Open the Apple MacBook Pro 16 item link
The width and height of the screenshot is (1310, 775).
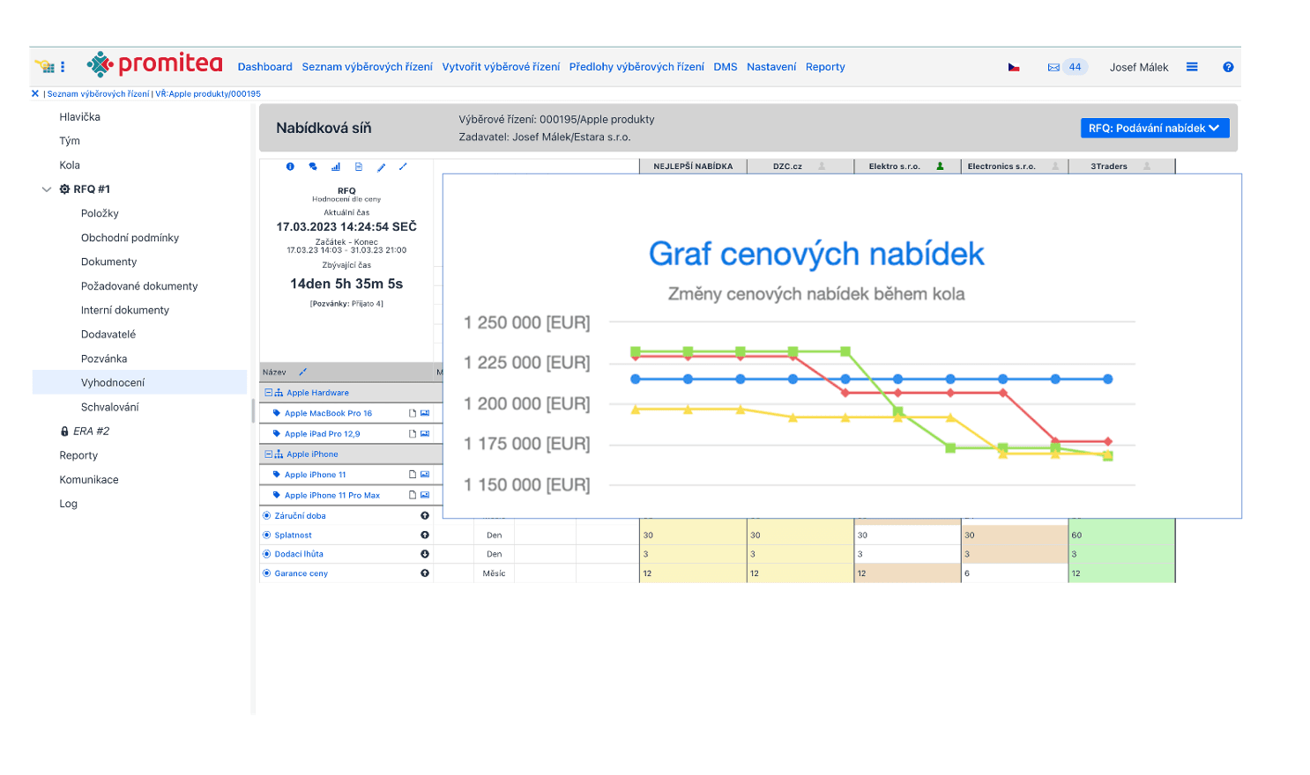pos(328,413)
